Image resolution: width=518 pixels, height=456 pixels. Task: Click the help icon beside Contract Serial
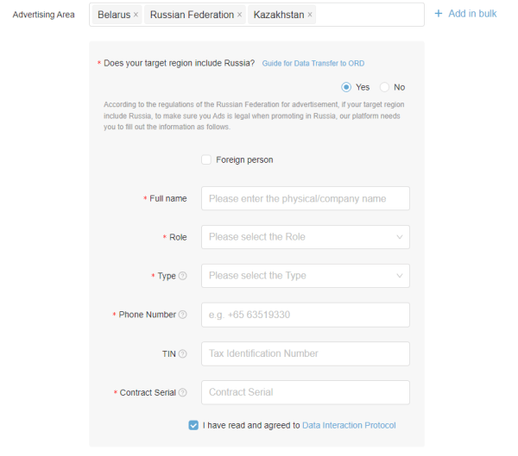(x=182, y=393)
